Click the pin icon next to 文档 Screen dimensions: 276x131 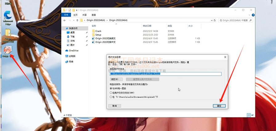(87, 41)
